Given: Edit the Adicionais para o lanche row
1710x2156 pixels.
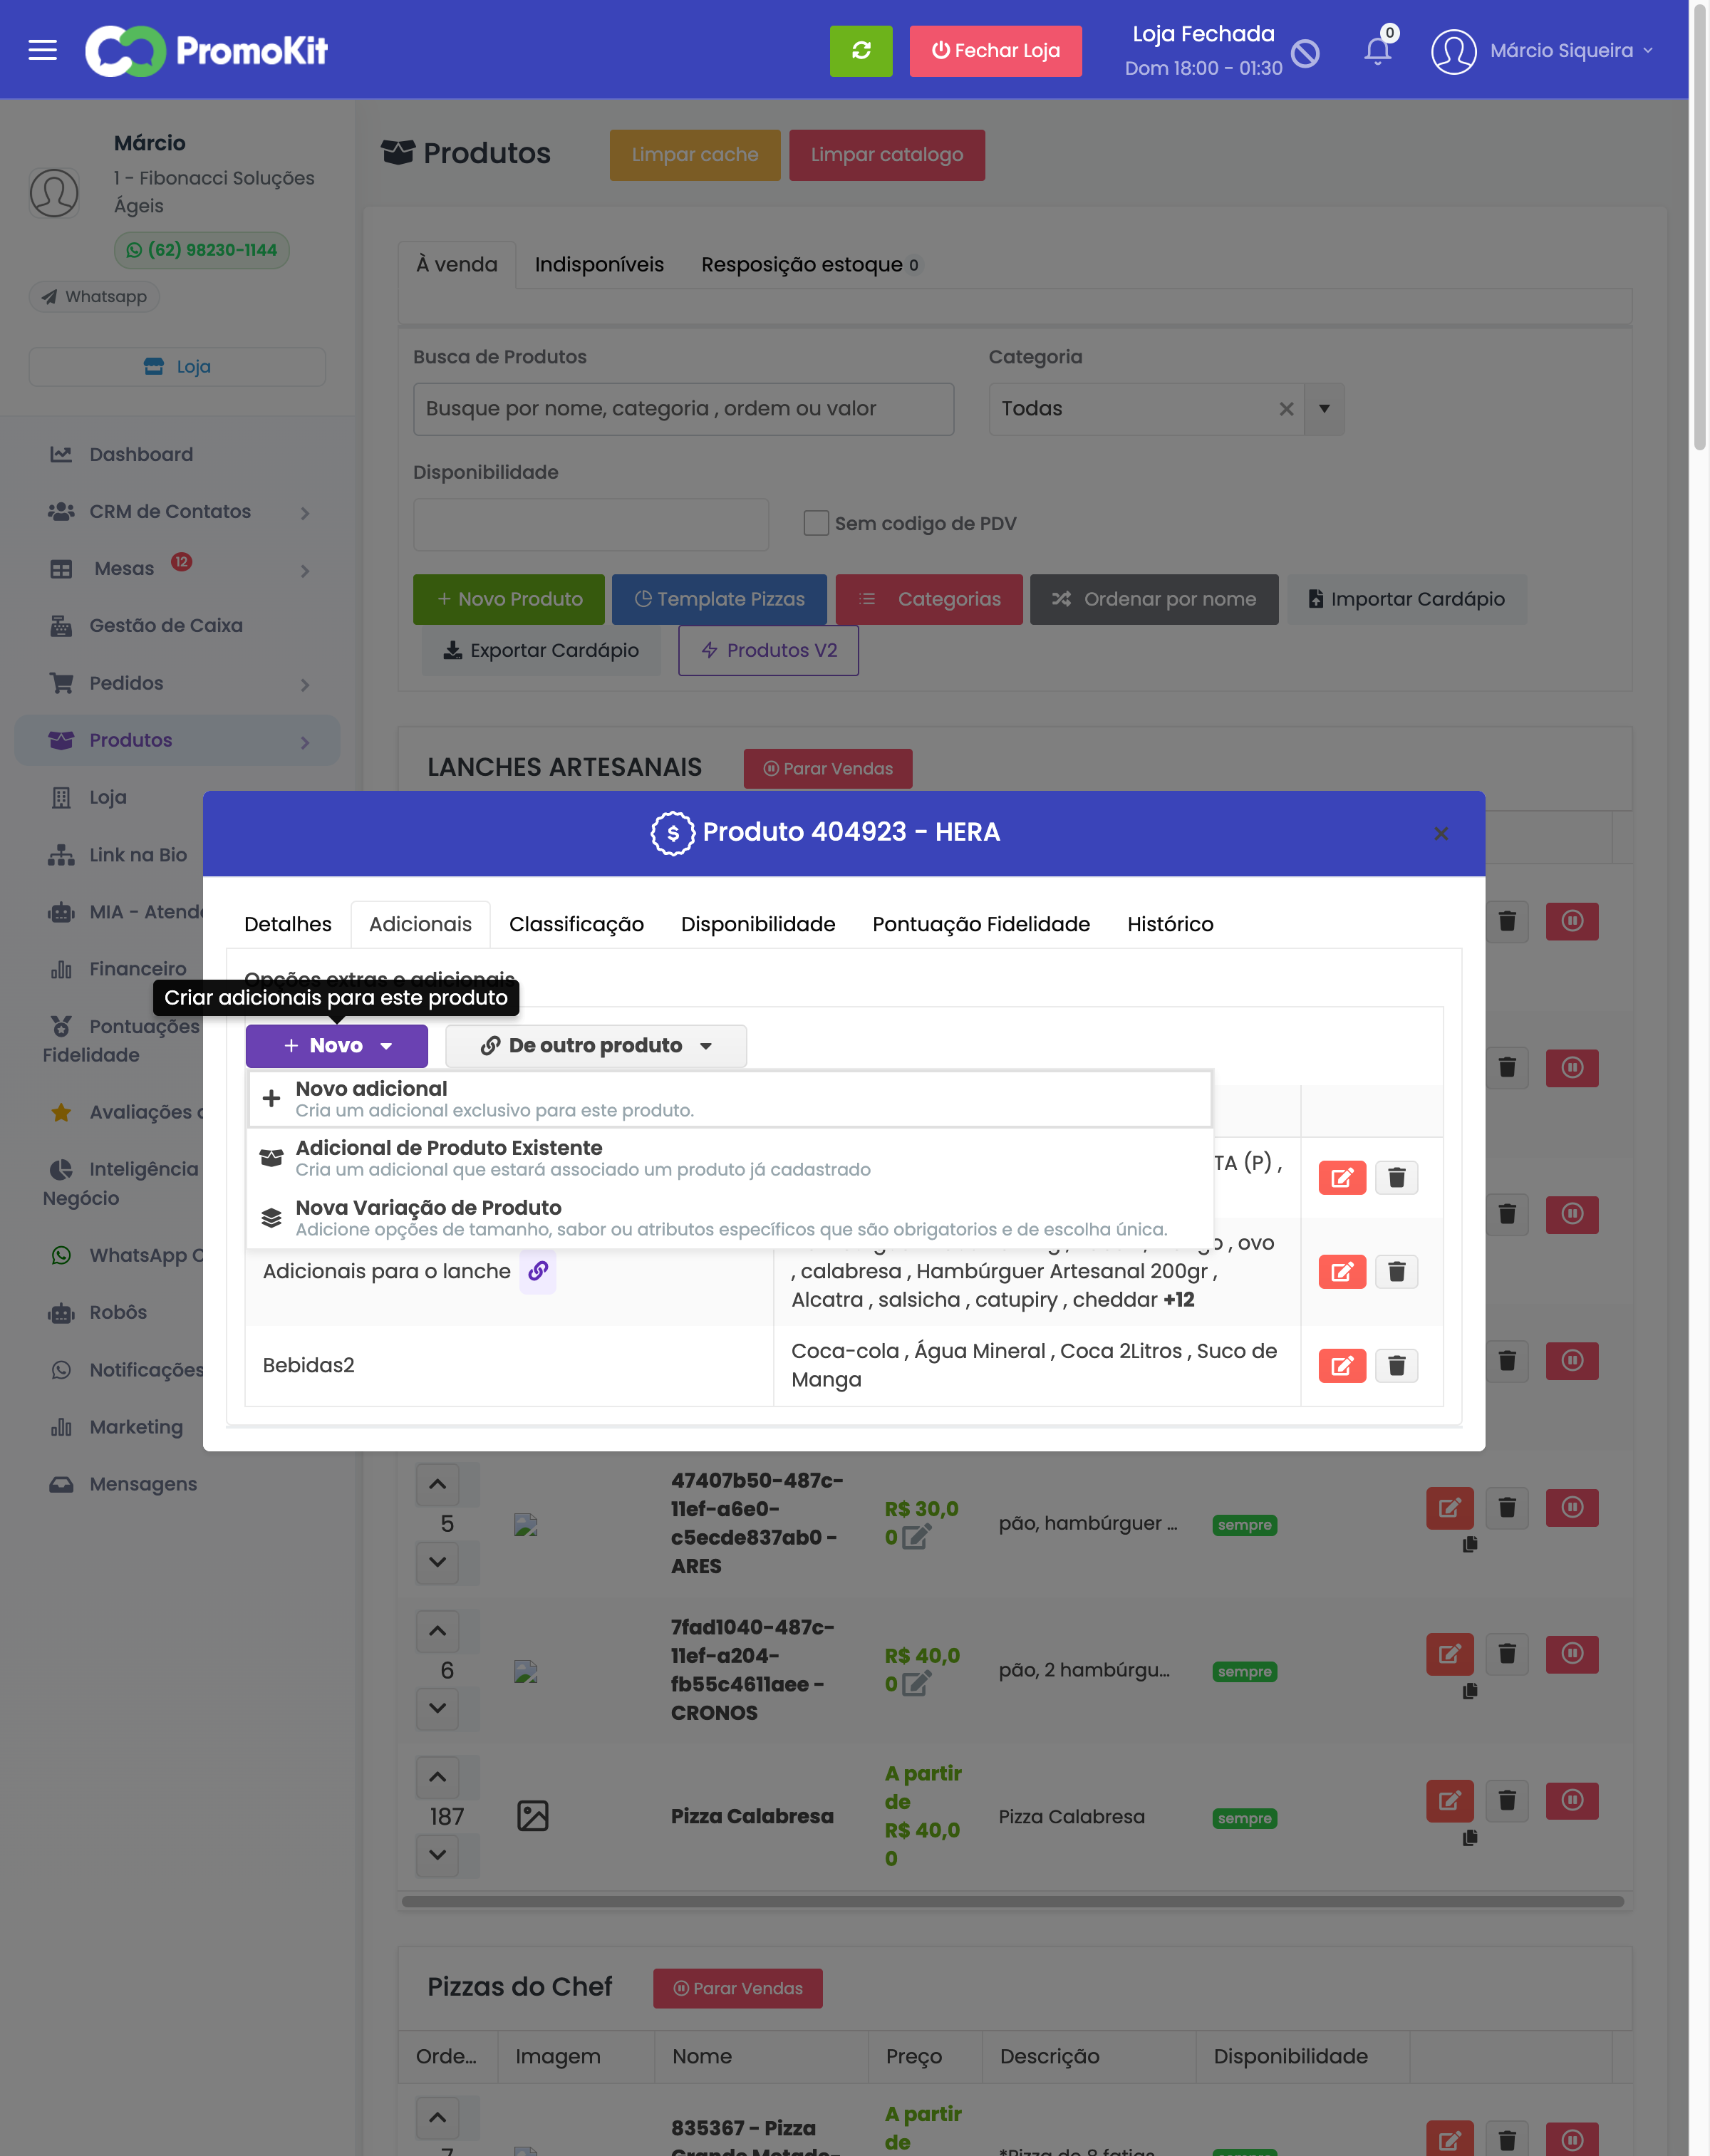Looking at the screenshot, I should pos(1342,1271).
